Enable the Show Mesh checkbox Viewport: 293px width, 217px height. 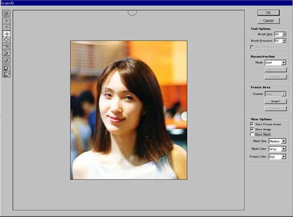(x=252, y=134)
